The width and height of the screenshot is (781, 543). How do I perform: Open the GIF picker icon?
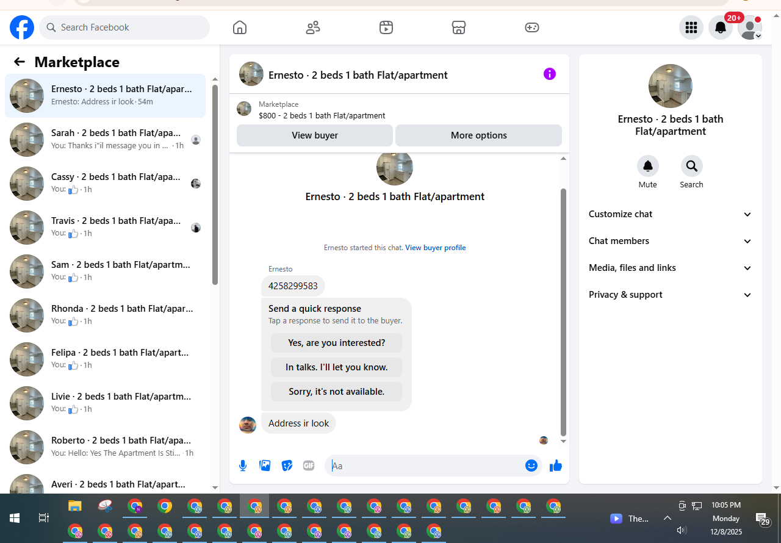click(309, 466)
